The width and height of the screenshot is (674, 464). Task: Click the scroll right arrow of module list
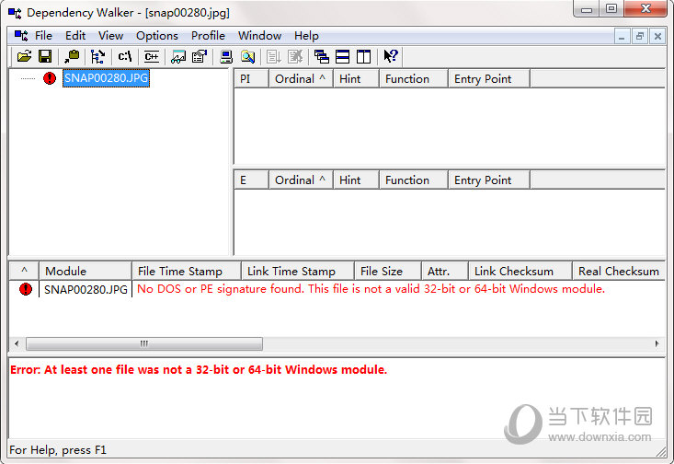(657, 343)
